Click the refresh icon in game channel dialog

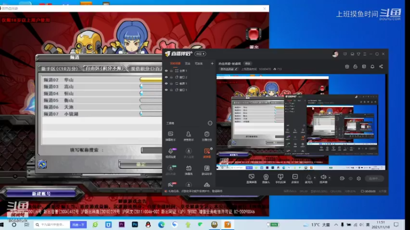pos(42,164)
